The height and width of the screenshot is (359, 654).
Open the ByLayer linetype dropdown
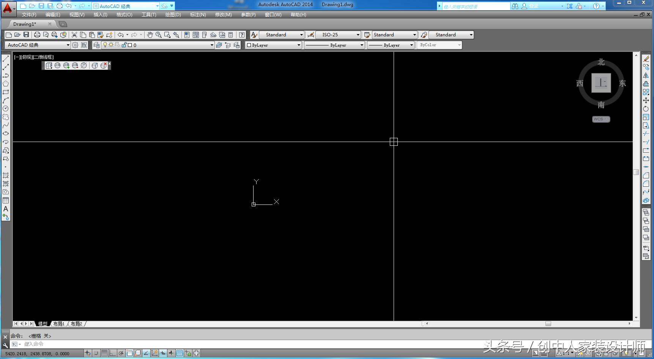(x=334, y=45)
